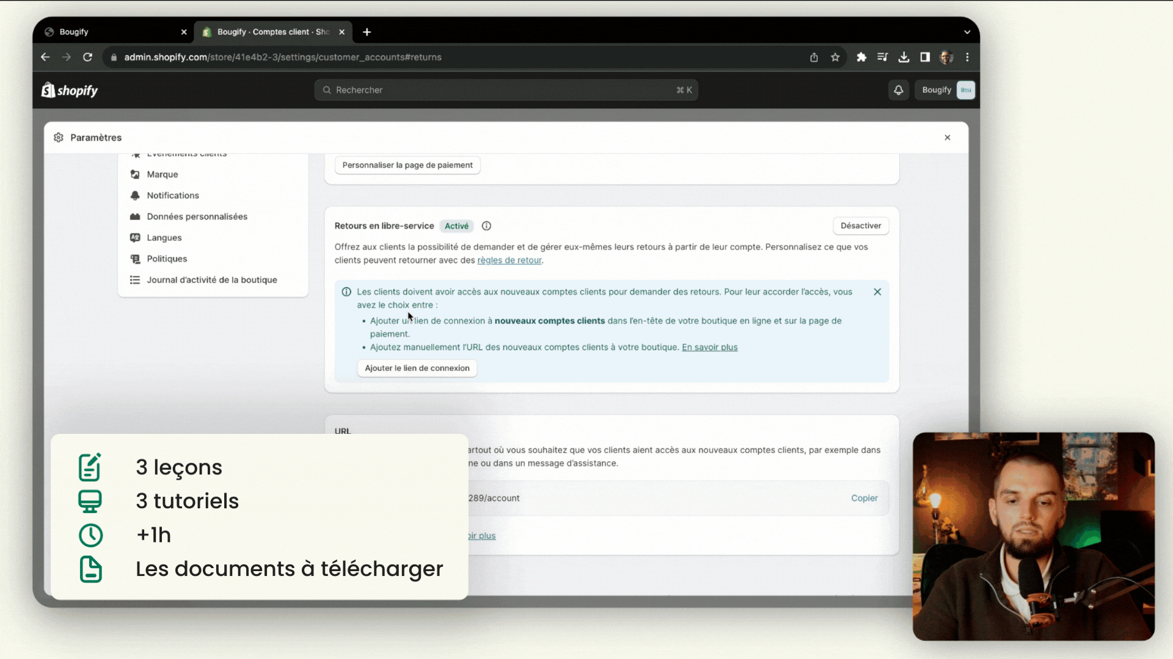This screenshot has height=659, width=1173.
Task: Bookmark page with the star icon
Action: (x=835, y=57)
